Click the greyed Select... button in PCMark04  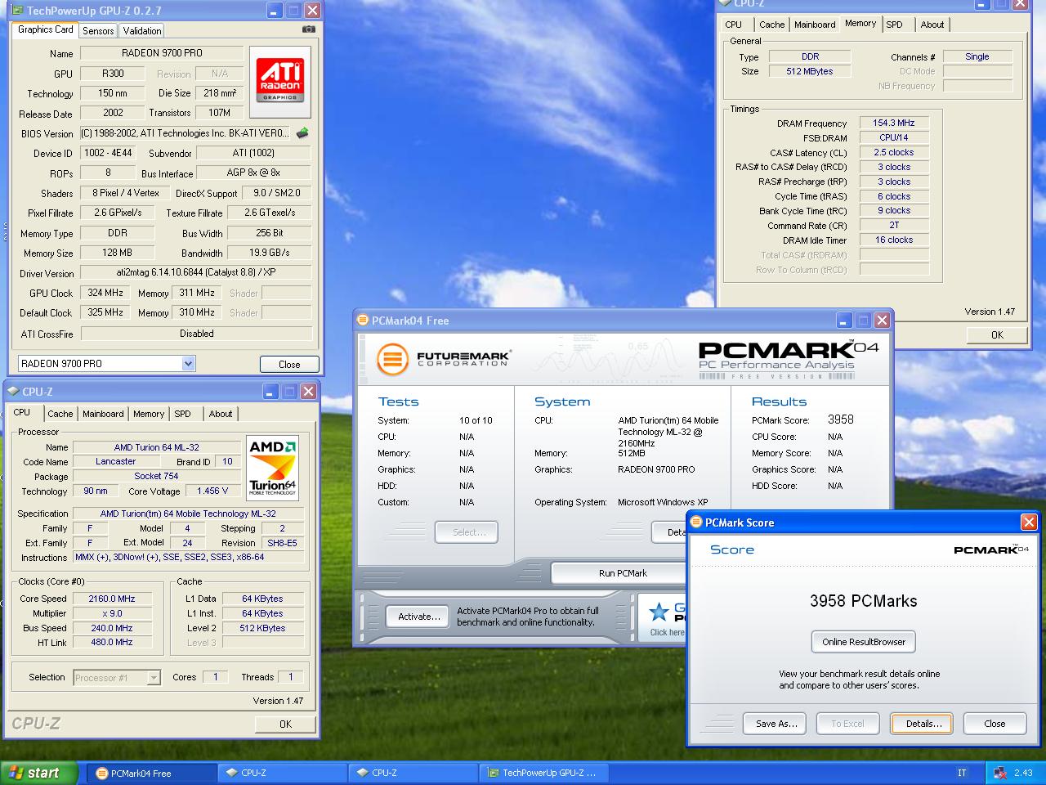tap(468, 532)
